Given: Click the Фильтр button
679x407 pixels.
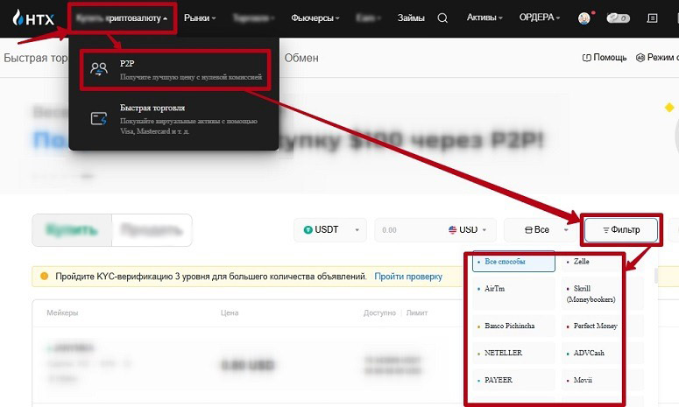Looking at the screenshot, I should [621, 230].
